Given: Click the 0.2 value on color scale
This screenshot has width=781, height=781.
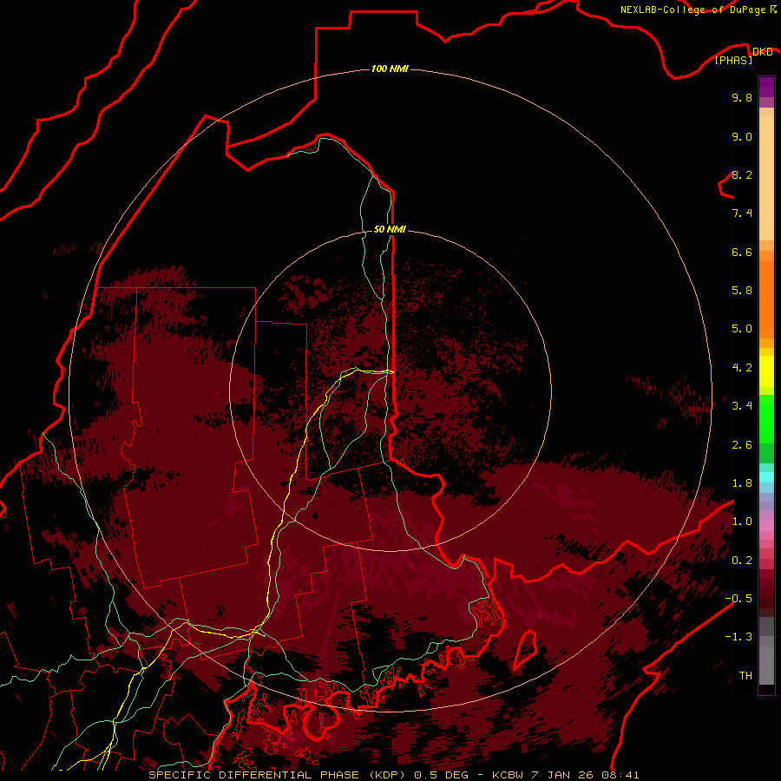Looking at the screenshot, I should pyautogui.click(x=742, y=561).
